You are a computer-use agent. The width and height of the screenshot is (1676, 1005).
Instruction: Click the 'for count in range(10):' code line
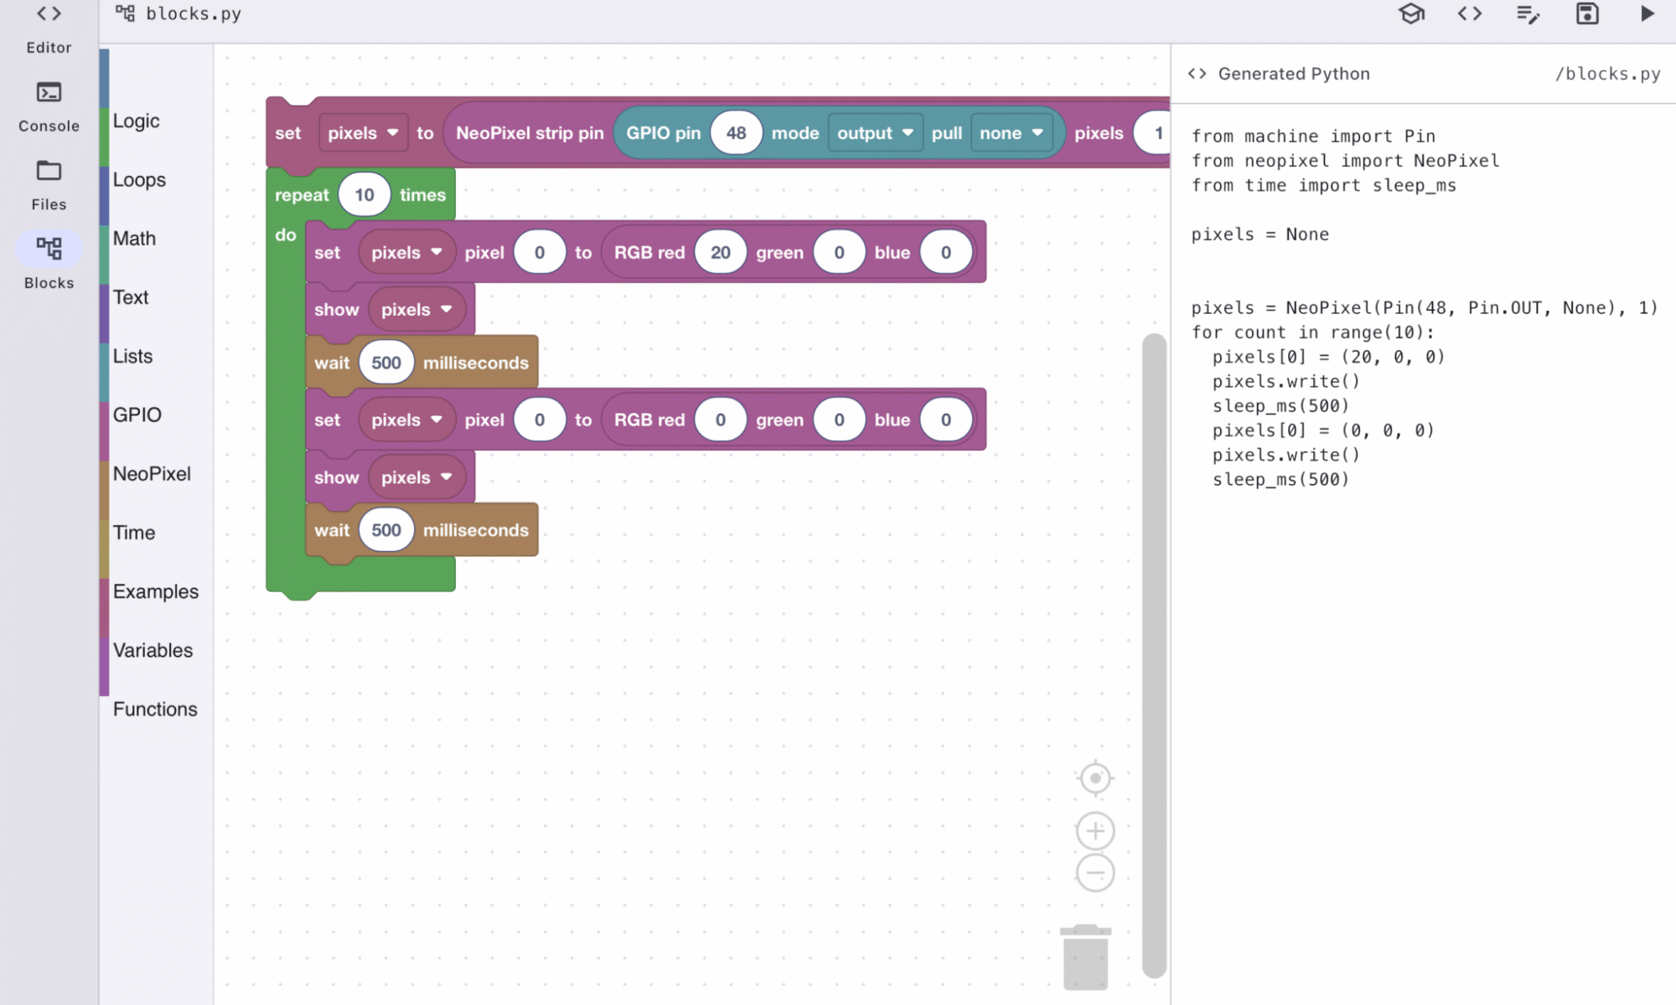coord(1313,332)
